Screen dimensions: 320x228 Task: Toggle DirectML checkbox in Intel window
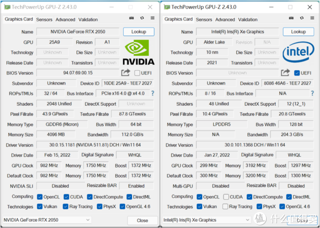[289, 197]
